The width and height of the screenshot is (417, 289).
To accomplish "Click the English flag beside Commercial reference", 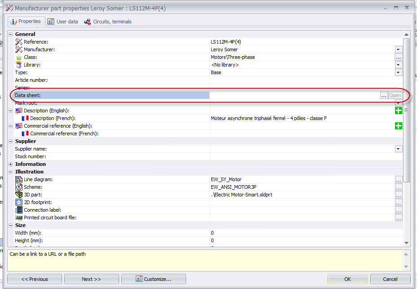I will pos(19,126).
